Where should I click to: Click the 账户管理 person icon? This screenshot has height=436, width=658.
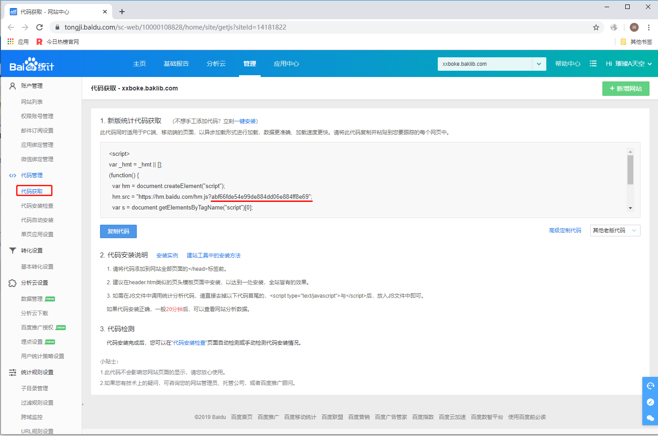13,86
